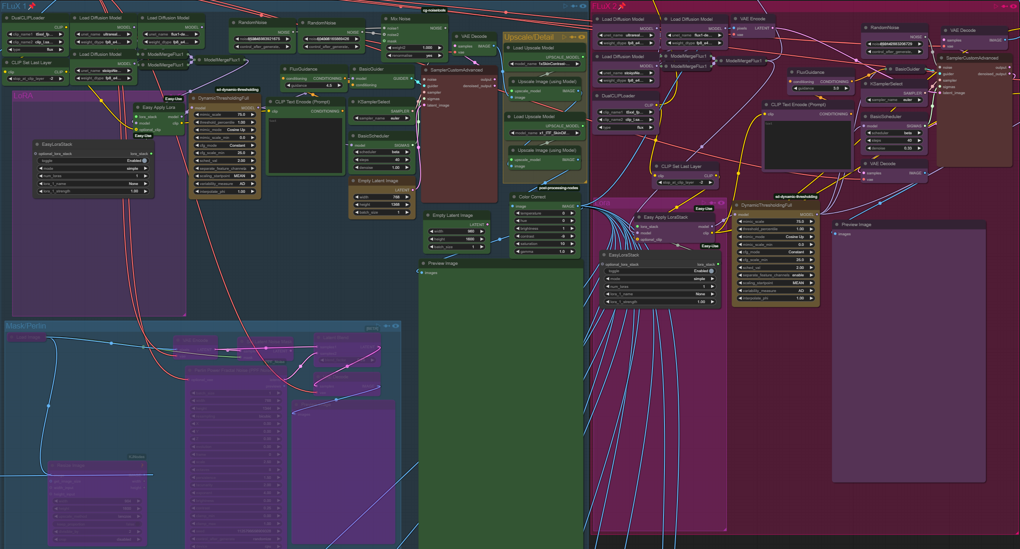The width and height of the screenshot is (1020, 549).
Task: Click the Lora group bypass icon
Action: (x=712, y=203)
